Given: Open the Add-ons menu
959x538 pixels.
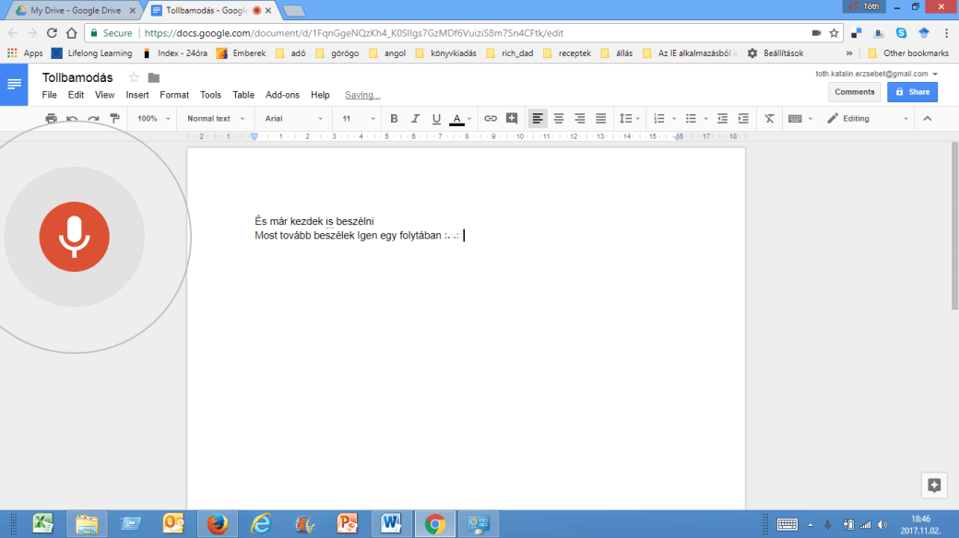Looking at the screenshot, I should coord(282,95).
